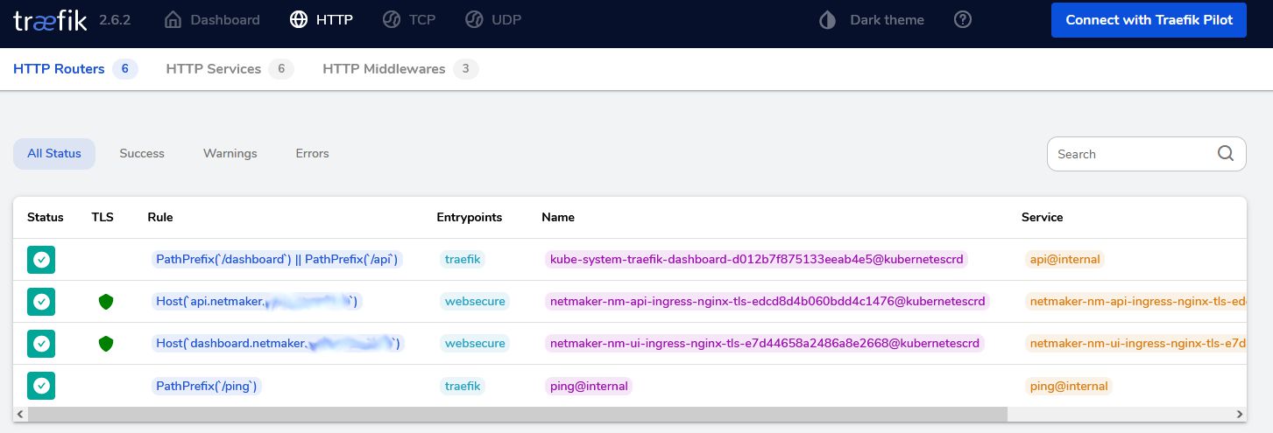Viewport: 1273px width, 433px height.
Task: Switch to the TCP section
Action: tap(409, 19)
